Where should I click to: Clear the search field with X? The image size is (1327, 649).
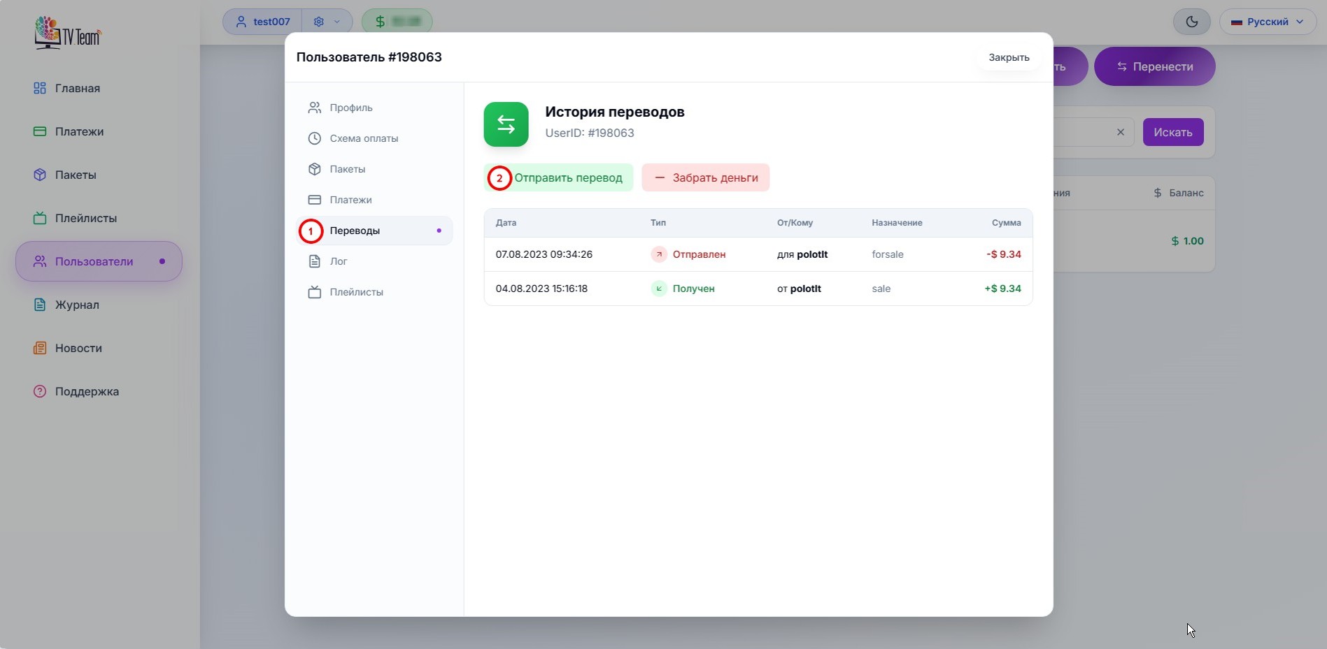[x=1120, y=132]
